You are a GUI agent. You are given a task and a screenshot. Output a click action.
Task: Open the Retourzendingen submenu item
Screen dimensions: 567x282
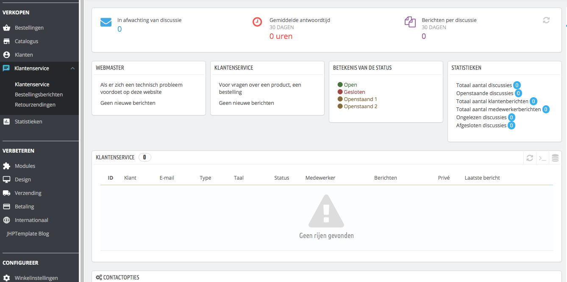pyautogui.click(x=35, y=105)
